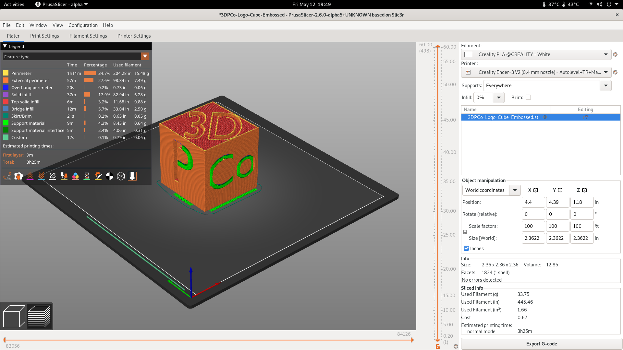Toggle the Shells cube icon
Screen dimensions: 623x350
coord(121,176)
